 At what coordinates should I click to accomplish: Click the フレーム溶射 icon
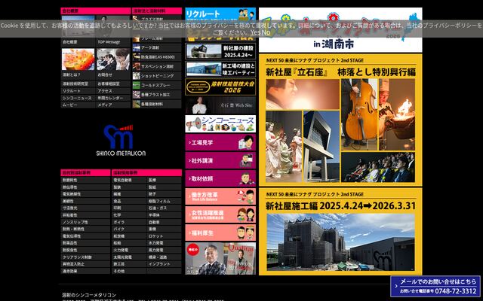point(136,38)
